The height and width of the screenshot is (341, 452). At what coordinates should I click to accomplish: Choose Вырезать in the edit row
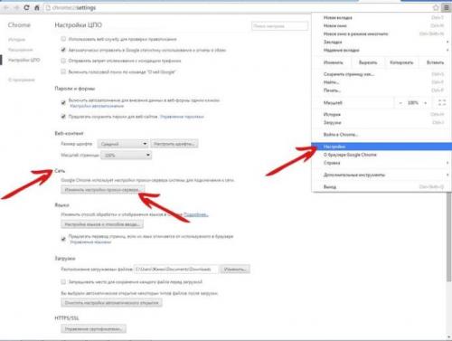(368, 62)
